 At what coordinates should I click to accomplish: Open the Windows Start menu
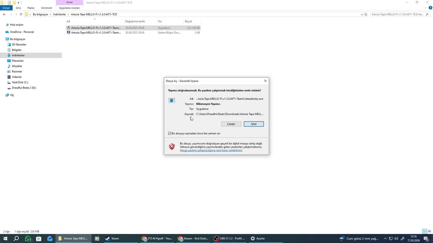(x=5, y=239)
